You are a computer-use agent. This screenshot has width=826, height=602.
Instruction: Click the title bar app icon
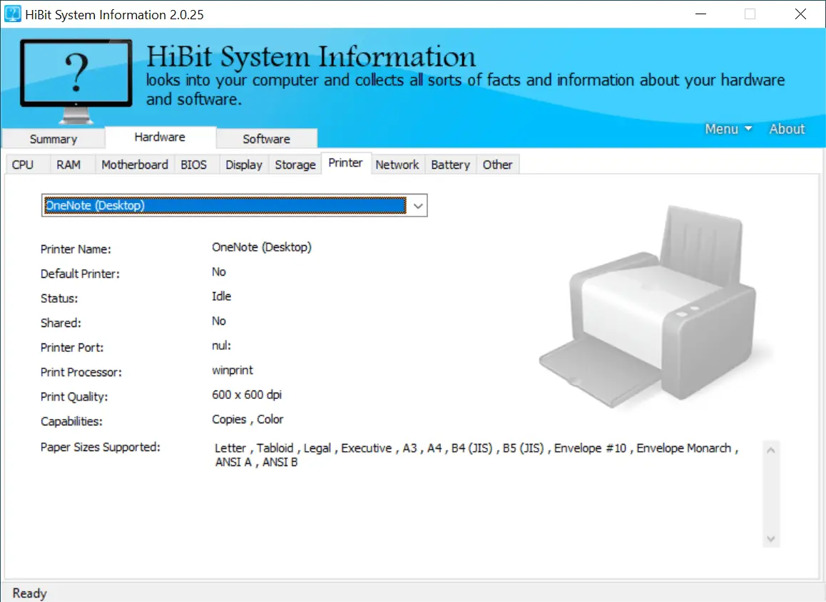click(13, 14)
